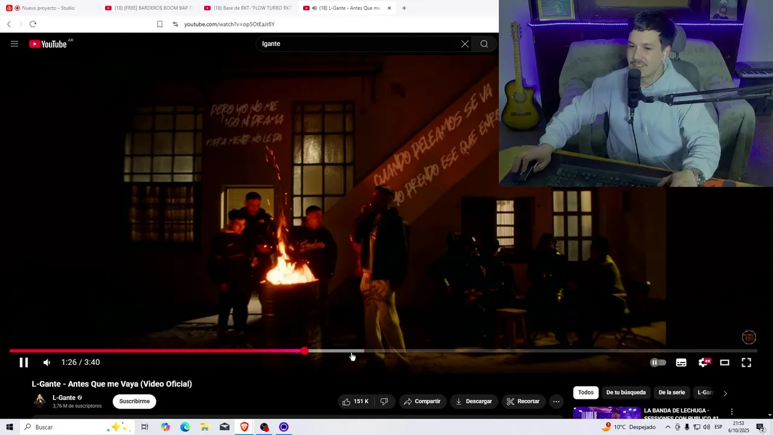Image resolution: width=773 pixels, height=435 pixels.
Task: Launch Microsoft Edge from the taskbar
Action: click(x=185, y=427)
